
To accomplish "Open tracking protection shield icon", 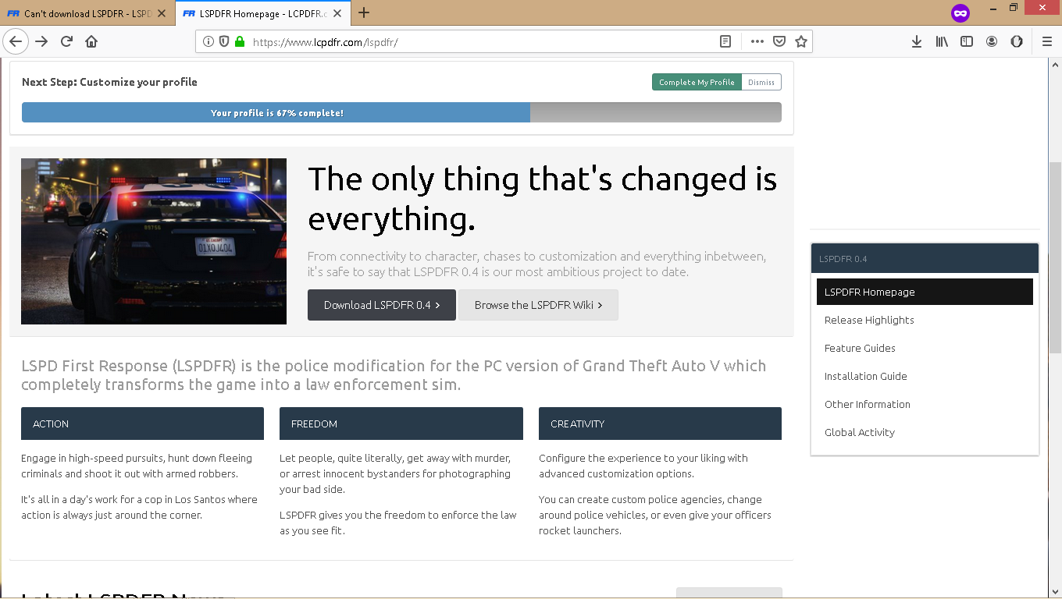I will (224, 42).
